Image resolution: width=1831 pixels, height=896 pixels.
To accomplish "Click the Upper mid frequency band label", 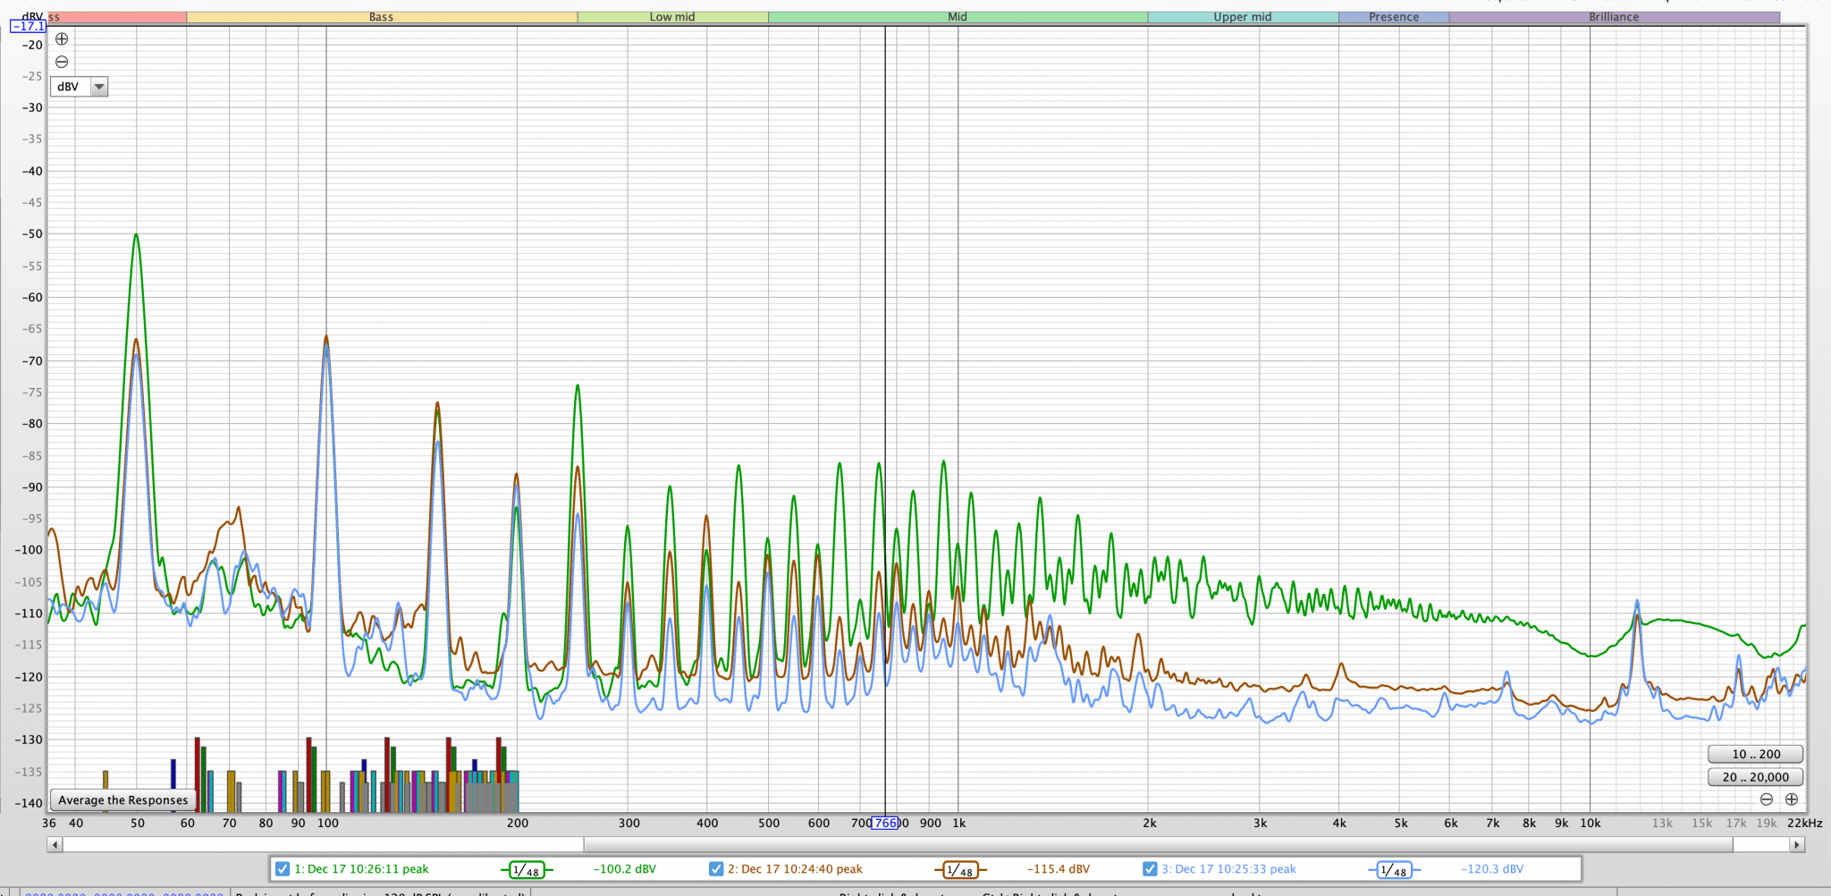I will click(1243, 17).
